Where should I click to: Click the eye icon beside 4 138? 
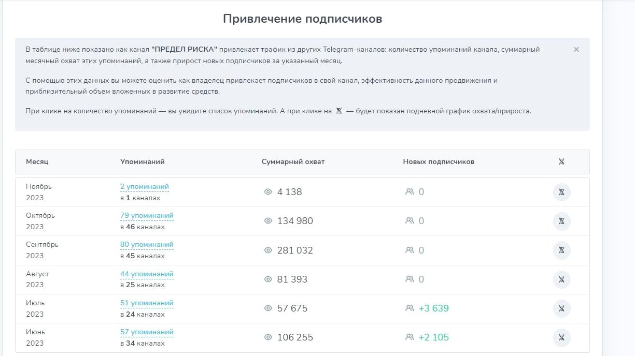click(x=268, y=191)
